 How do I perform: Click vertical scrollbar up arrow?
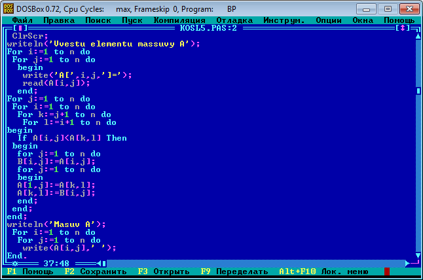tap(418, 36)
